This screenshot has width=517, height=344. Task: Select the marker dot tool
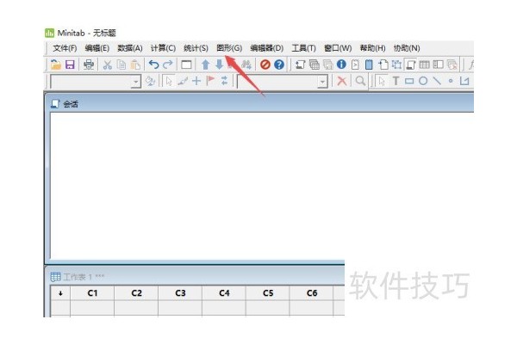click(x=451, y=81)
